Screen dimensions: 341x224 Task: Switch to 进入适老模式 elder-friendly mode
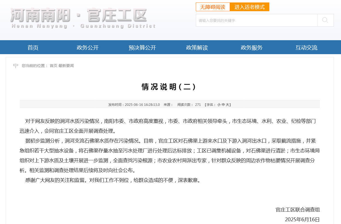tap(250, 7)
